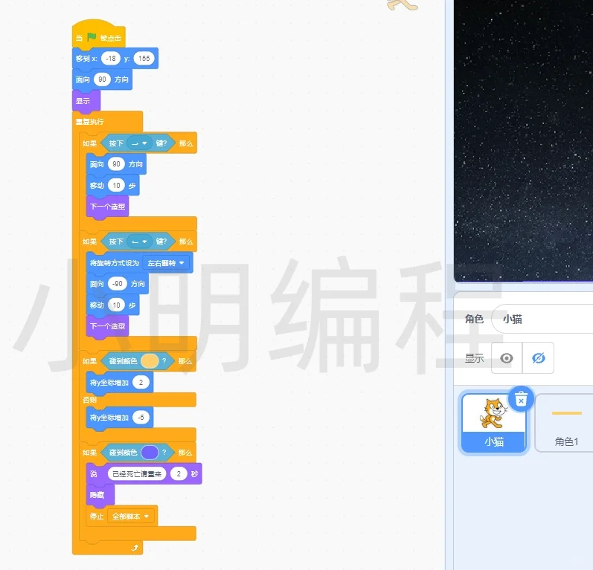
Task: Select the 角色1 sprite thumbnail
Action: coord(565,423)
